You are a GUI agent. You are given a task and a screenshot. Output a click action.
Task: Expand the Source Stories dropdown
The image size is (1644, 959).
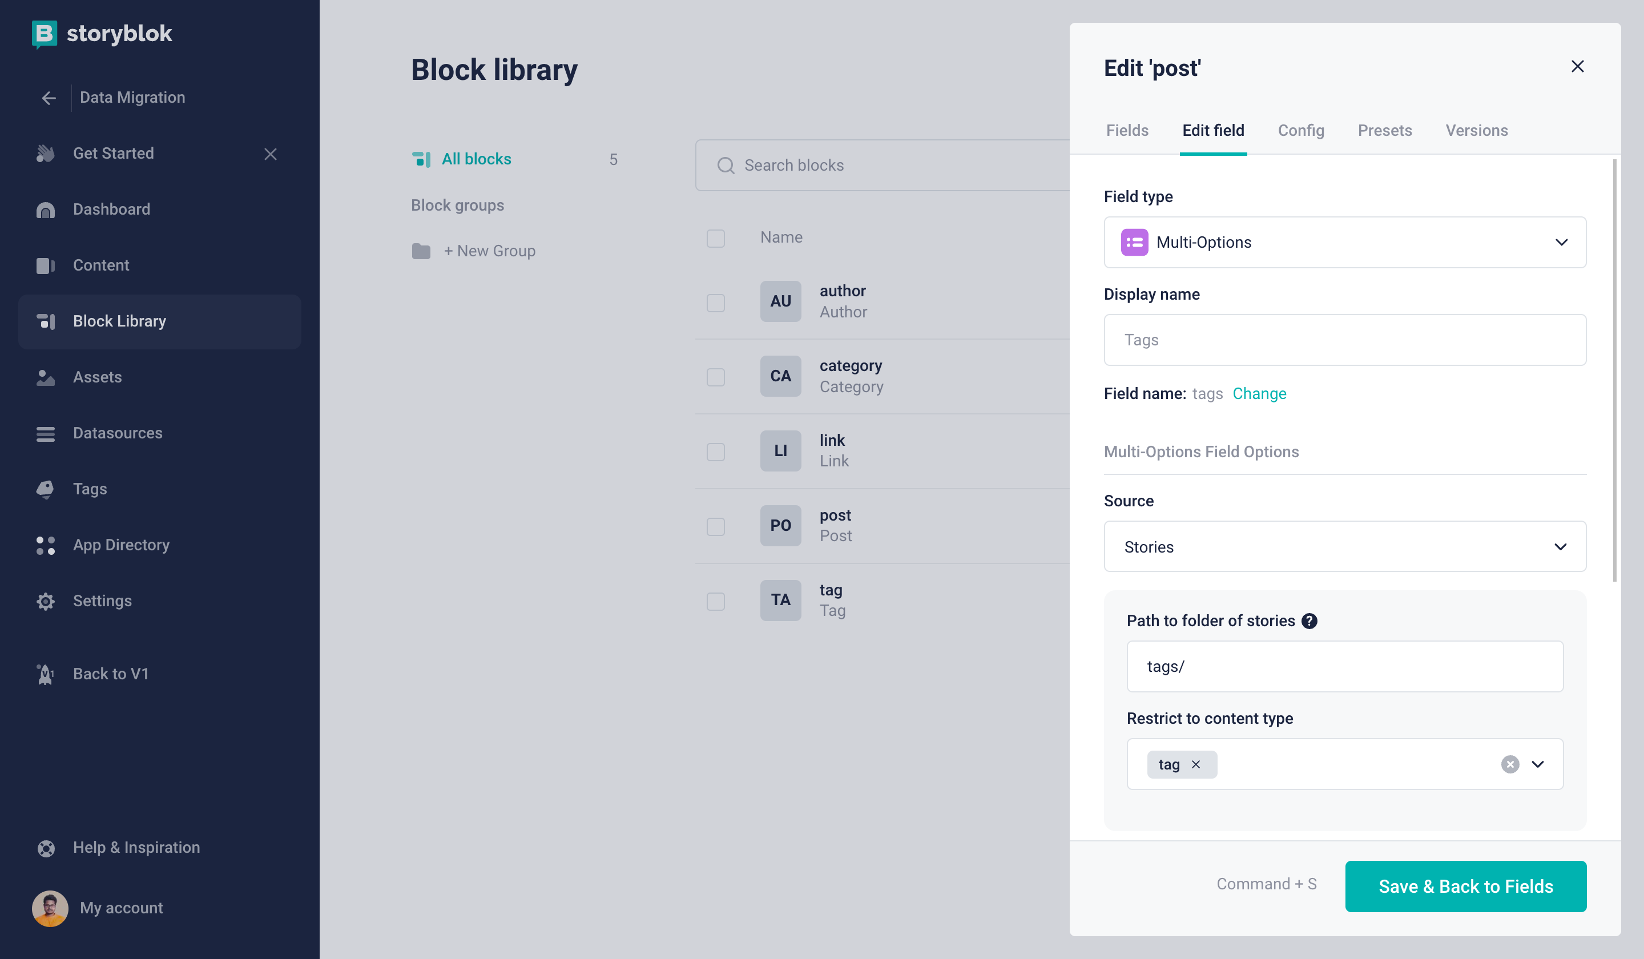point(1344,547)
